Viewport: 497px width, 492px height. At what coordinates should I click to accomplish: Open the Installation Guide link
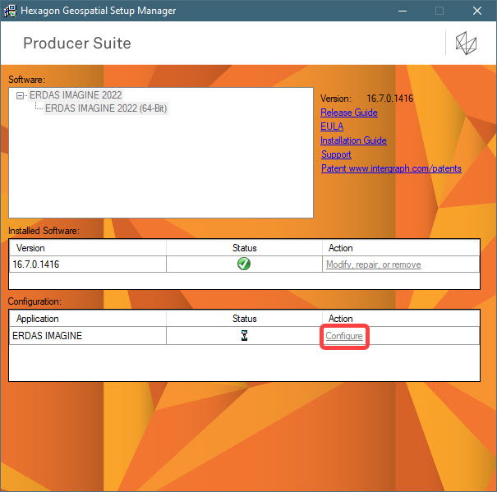[353, 140]
